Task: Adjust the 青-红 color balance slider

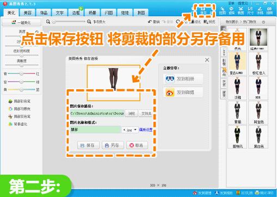Action: pyautogui.click(x=21, y=73)
